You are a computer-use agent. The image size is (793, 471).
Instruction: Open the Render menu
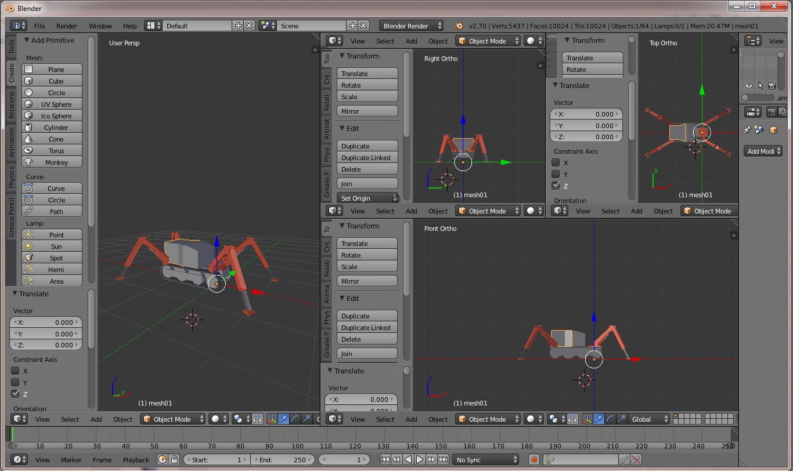click(x=67, y=26)
